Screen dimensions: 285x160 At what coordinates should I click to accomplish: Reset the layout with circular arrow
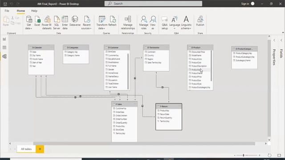[x=269, y=155]
